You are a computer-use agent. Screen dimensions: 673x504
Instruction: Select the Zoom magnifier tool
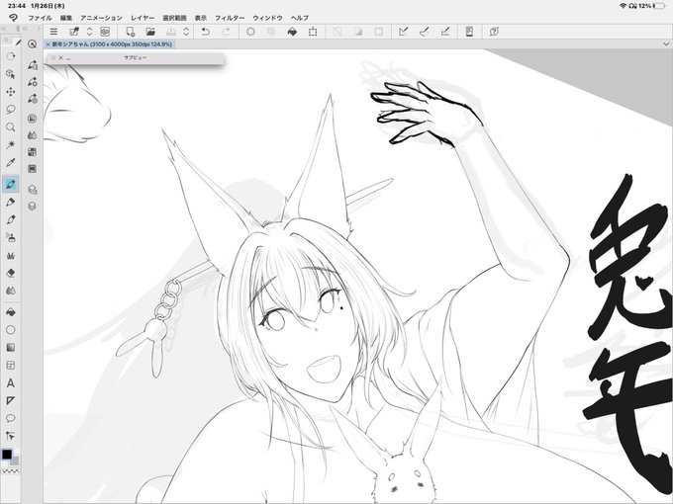11,127
